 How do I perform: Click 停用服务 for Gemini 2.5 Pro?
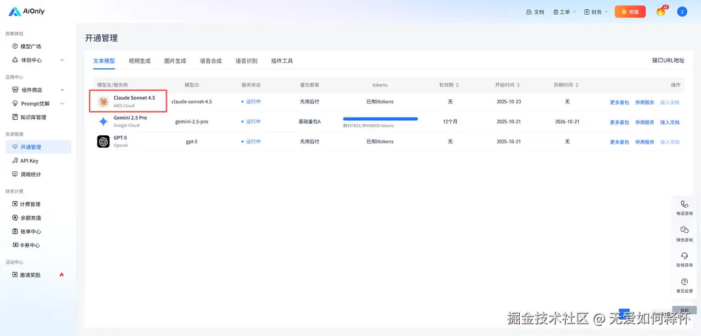645,122
